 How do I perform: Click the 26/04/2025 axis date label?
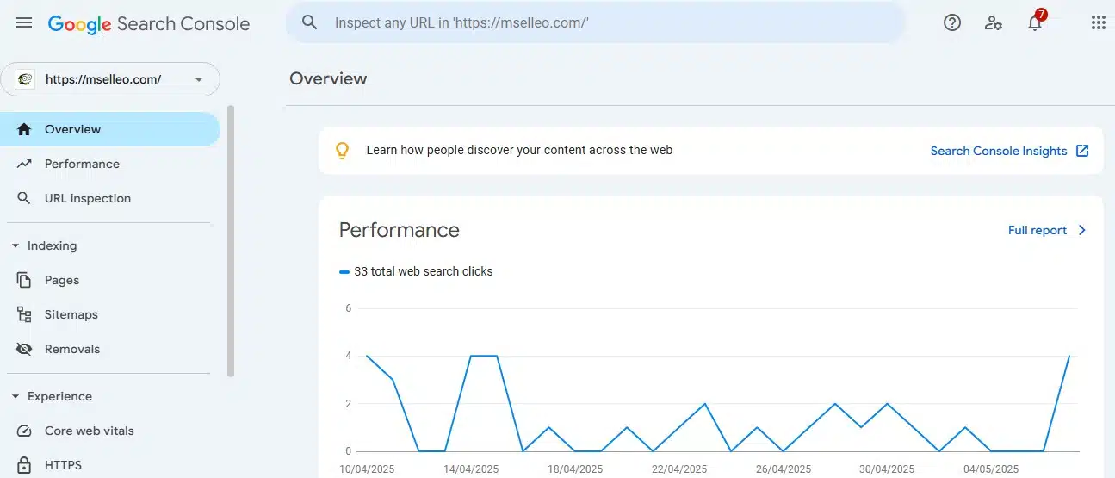coord(784,469)
